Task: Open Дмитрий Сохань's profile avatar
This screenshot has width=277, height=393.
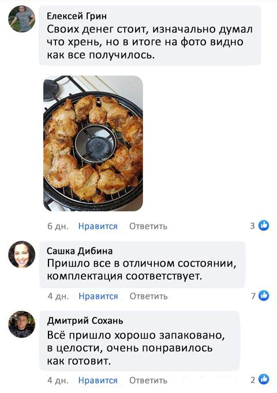Action: pyautogui.click(x=22, y=324)
